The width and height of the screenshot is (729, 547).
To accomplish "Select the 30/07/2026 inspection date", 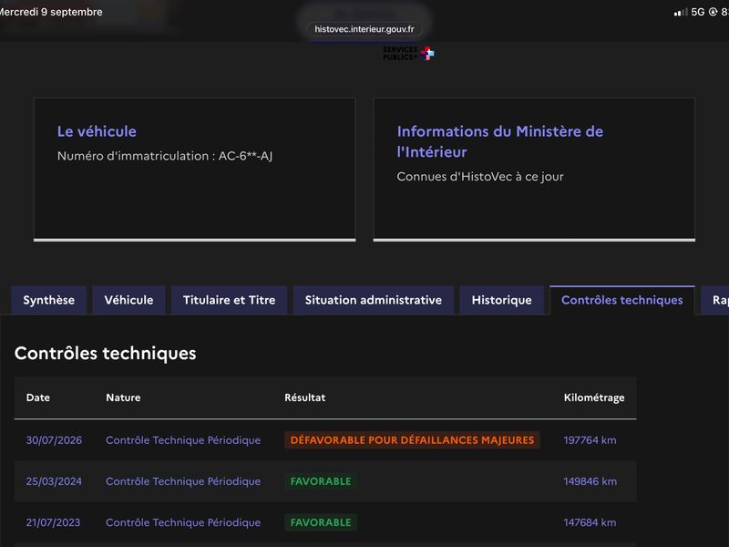I will point(54,440).
